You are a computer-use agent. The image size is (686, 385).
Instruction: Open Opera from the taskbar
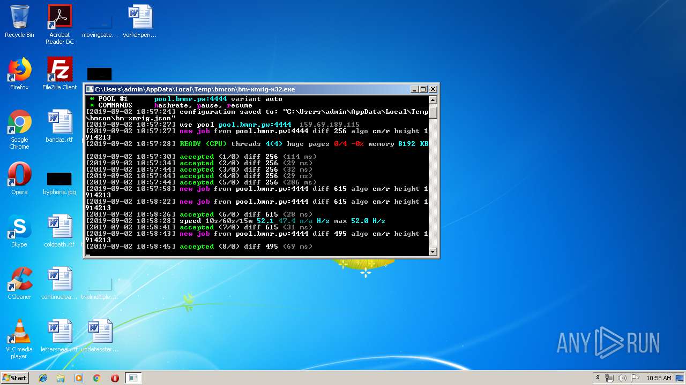click(115, 378)
